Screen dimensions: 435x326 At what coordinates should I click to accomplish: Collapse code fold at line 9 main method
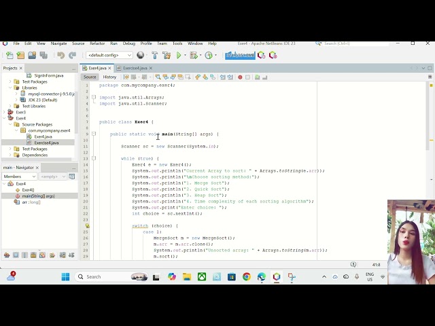[94, 134]
